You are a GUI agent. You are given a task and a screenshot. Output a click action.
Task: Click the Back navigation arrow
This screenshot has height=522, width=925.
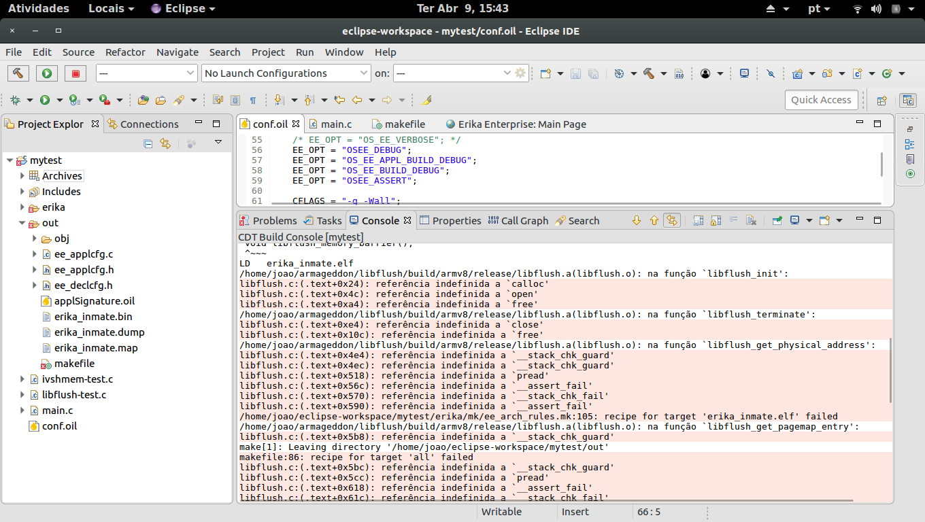click(x=356, y=100)
